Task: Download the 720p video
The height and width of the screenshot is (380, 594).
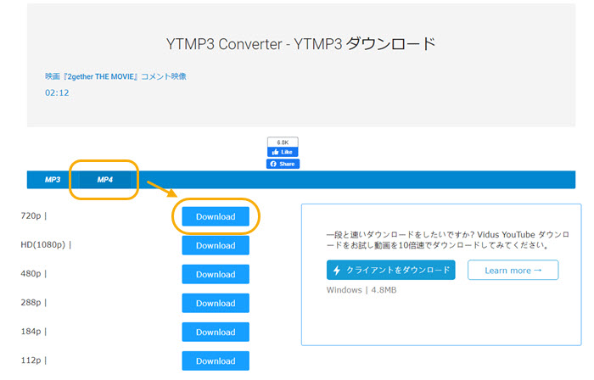Action: pos(216,216)
